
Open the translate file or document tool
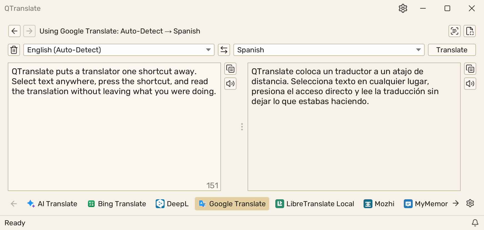tap(470, 31)
